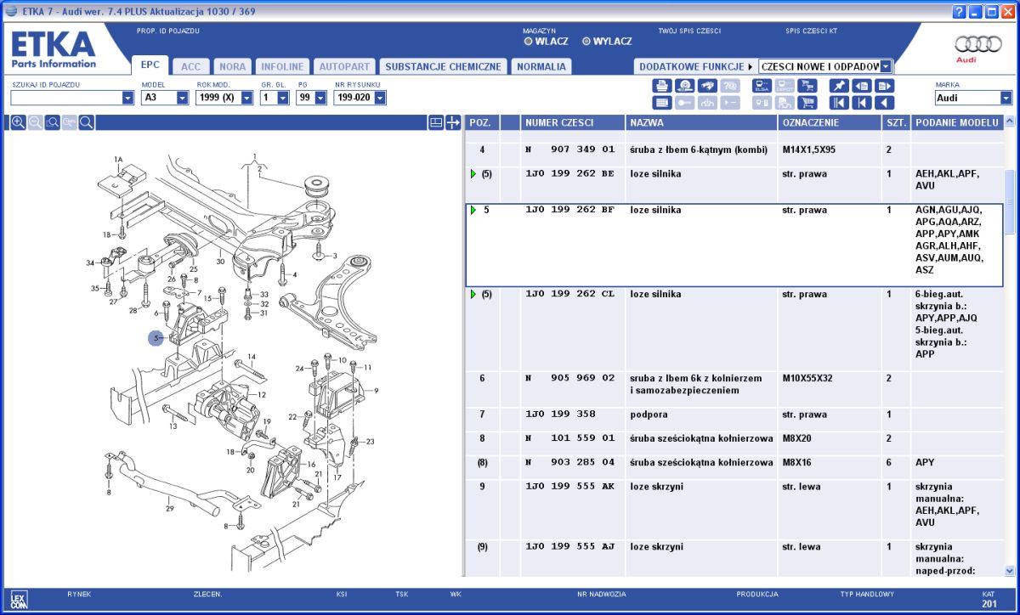This screenshot has width=1020, height=615.
Task: Switch to the SUBSTANCJE CHEMICZNE tab
Action: [443, 66]
